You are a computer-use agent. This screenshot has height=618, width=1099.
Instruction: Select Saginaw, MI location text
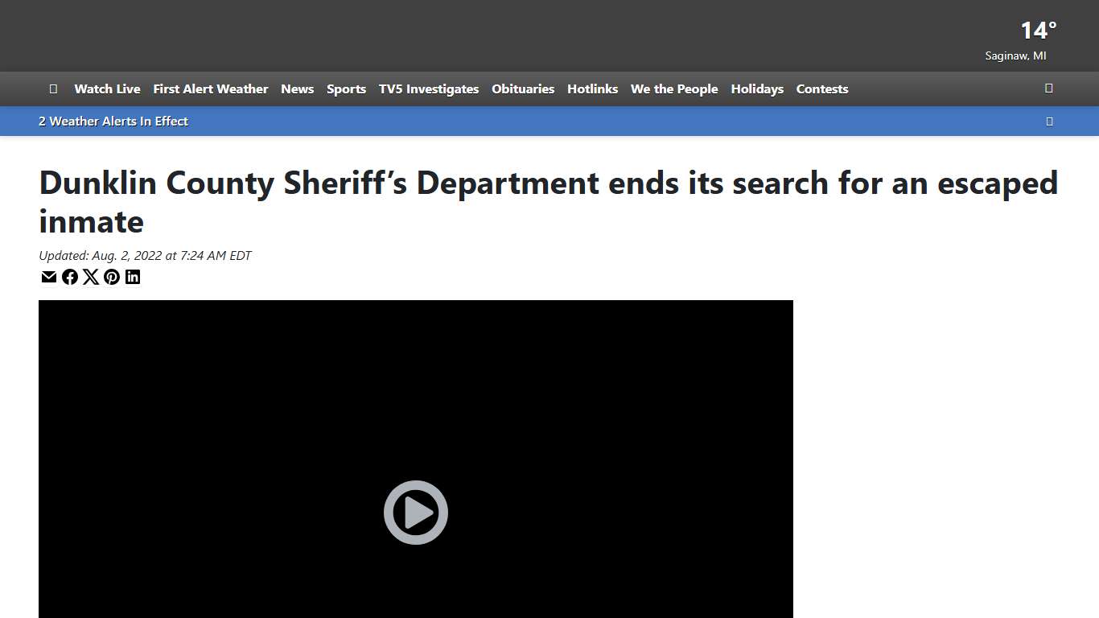point(1015,56)
